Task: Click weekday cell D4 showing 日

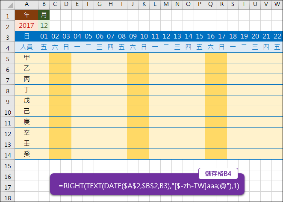Action: point(66,47)
